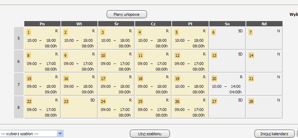Click the Nd column header

[264, 24]
